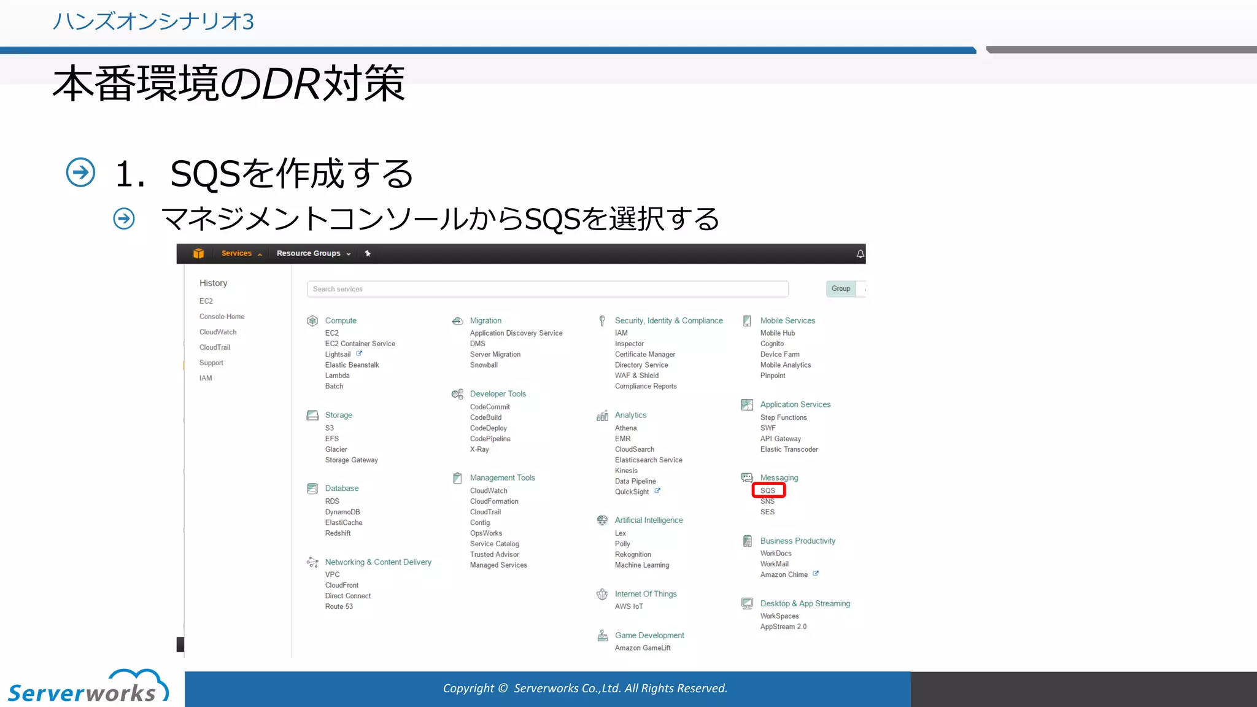
Task: Open Snowball under Migration
Action: (484, 365)
